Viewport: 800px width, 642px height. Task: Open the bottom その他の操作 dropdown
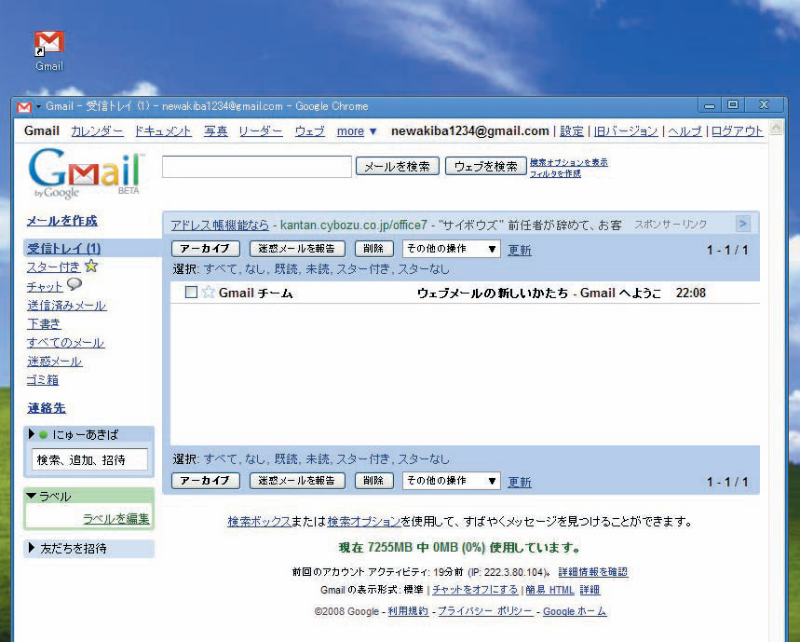(451, 480)
